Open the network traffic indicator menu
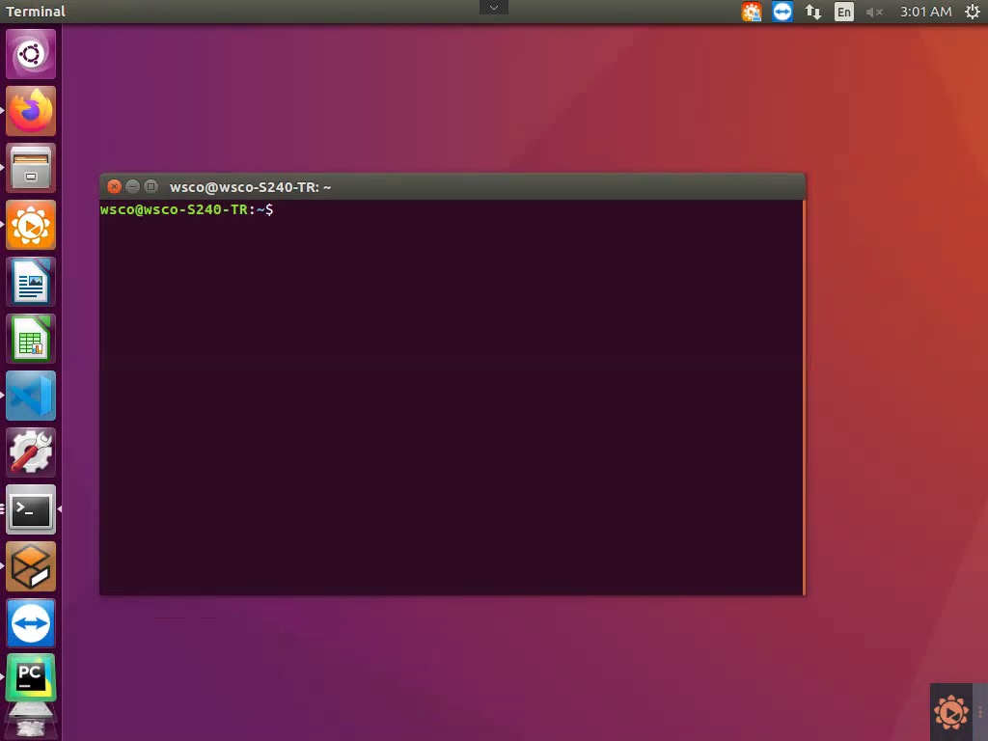Screen dimensions: 988x741 pyautogui.click(x=812, y=12)
